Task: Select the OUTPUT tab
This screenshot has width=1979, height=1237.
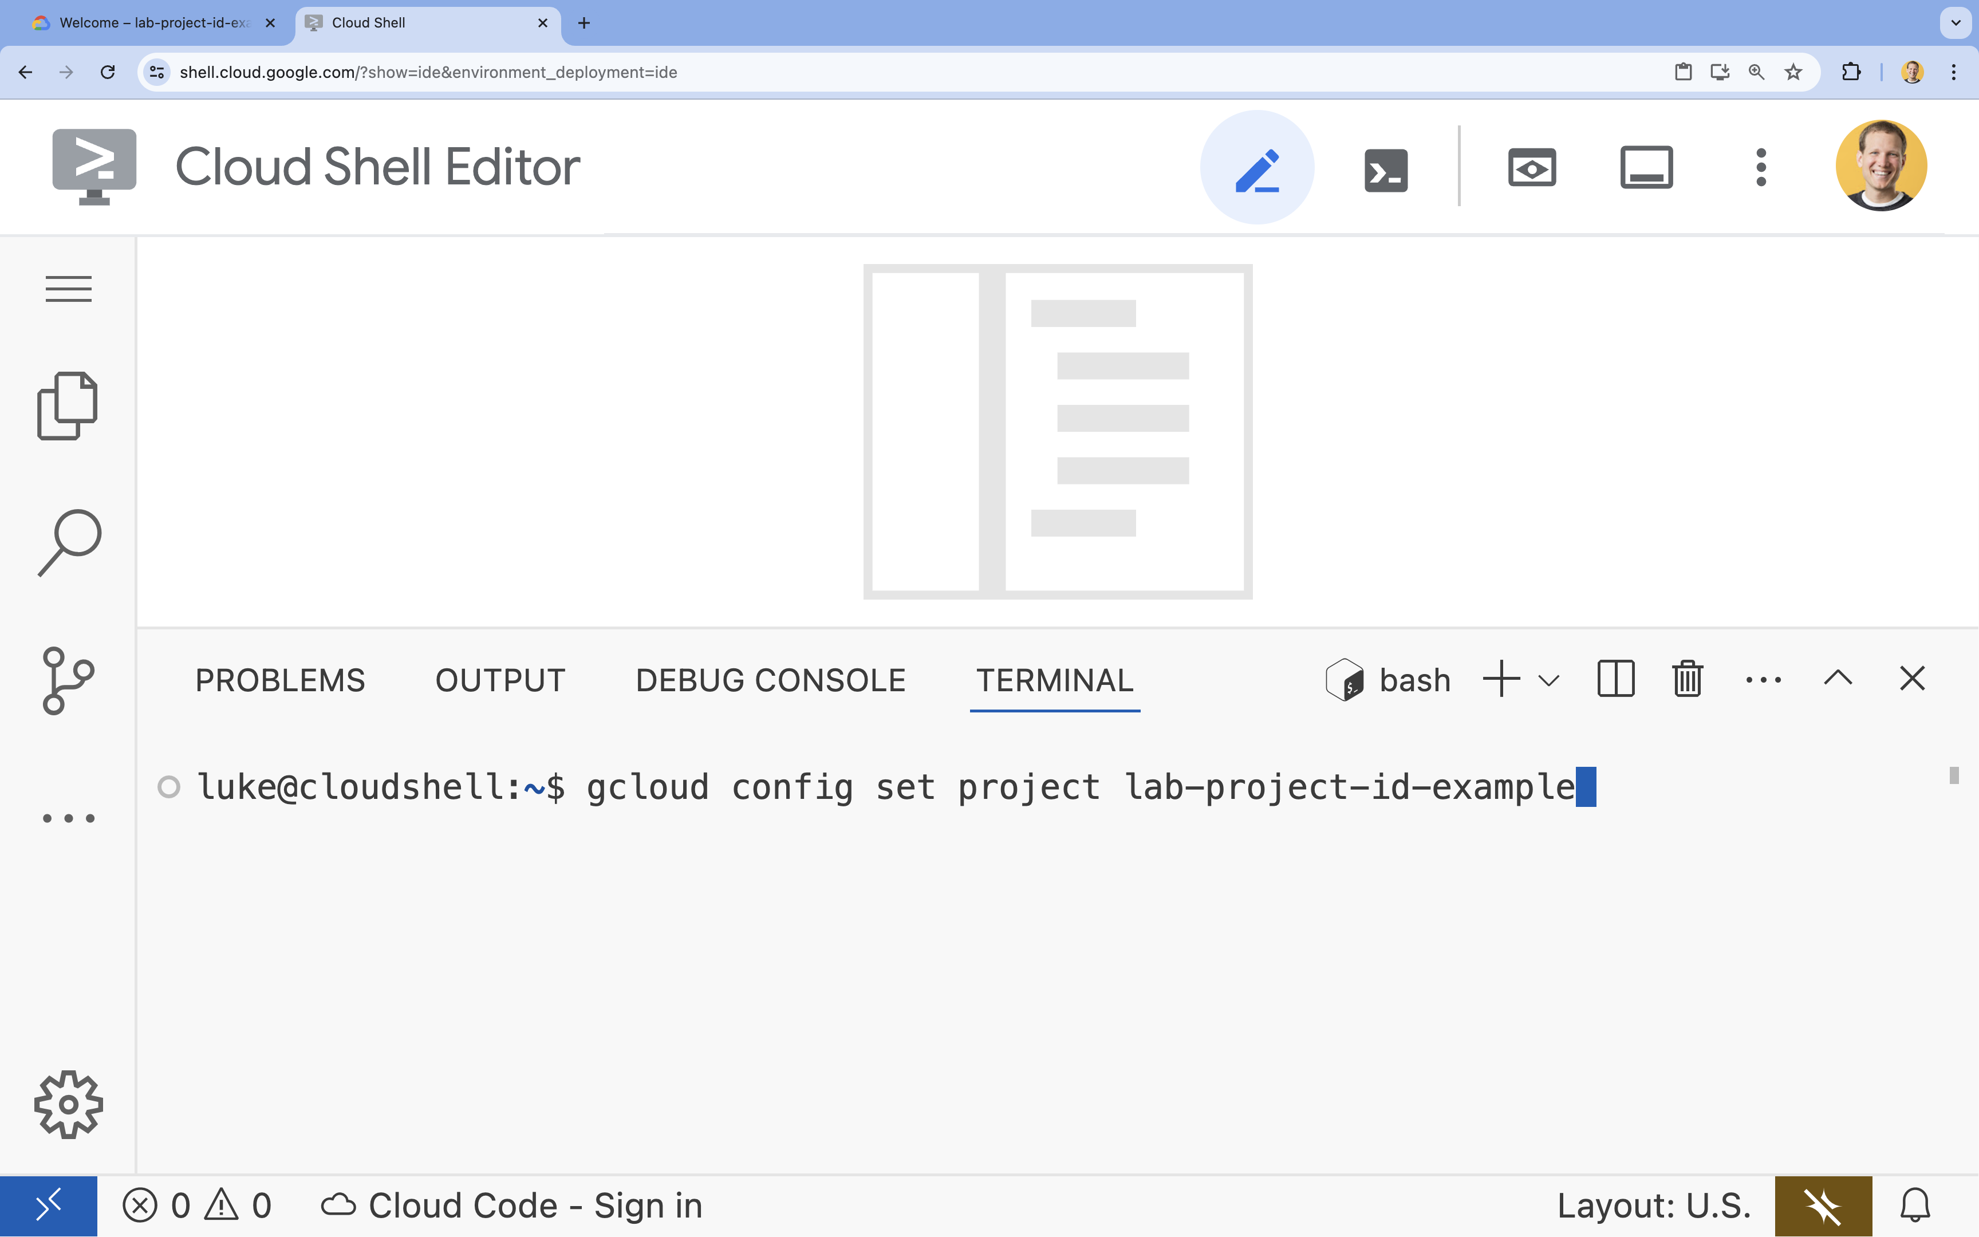Action: pyautogui.click(x=500, y=680)
